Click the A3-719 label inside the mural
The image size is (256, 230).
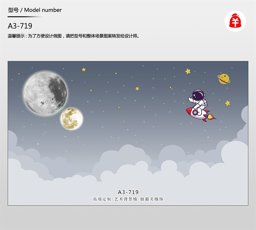[x=128, y=192]
